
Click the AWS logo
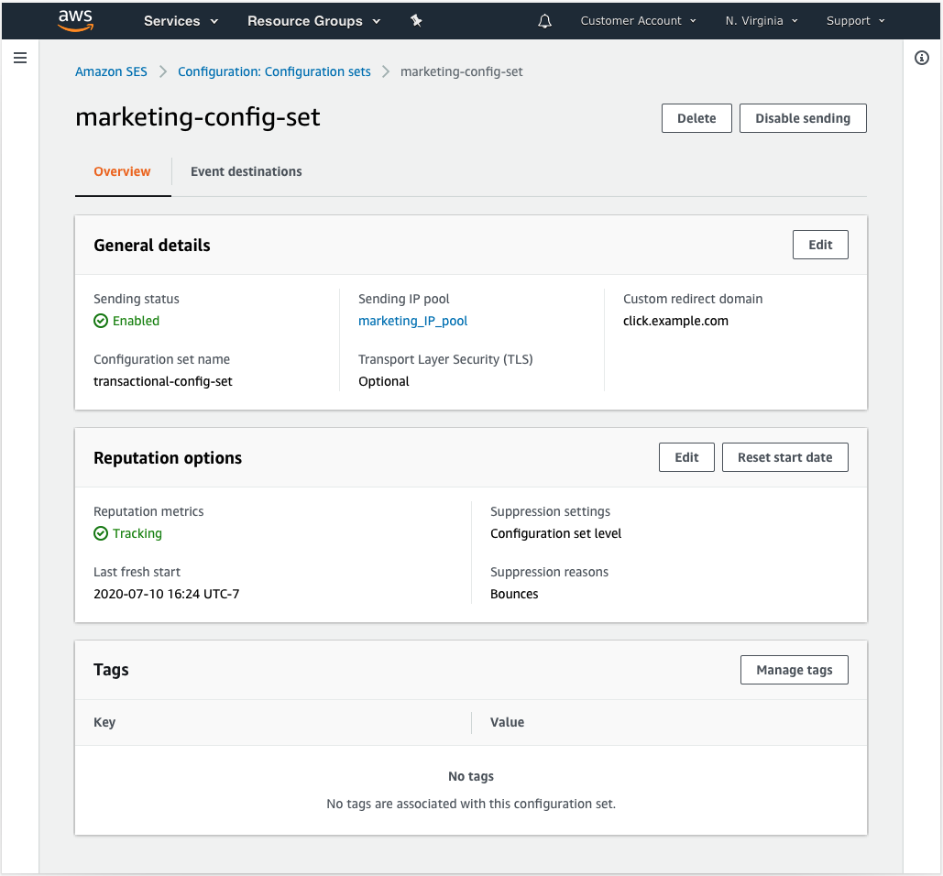(75, 20)
